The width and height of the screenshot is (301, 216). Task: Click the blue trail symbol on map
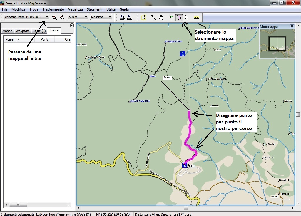coord(182,53)
